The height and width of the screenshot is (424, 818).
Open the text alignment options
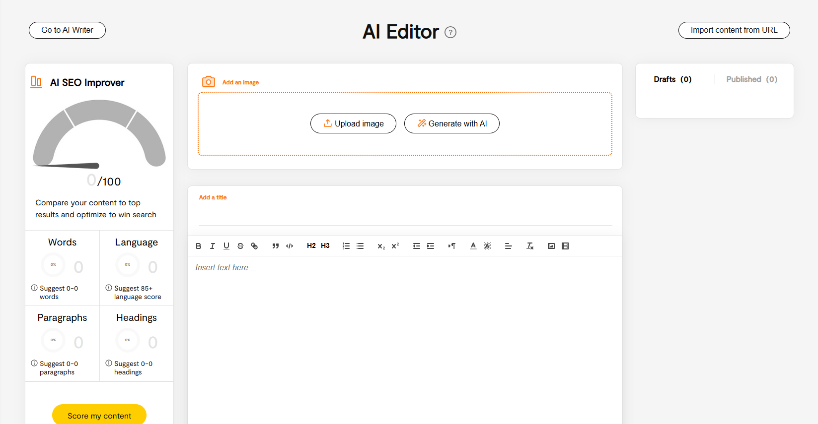pos(509,246)
